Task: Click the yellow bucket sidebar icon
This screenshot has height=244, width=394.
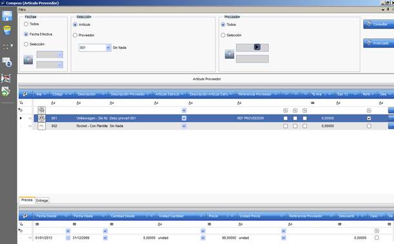Action: (7, 30)
